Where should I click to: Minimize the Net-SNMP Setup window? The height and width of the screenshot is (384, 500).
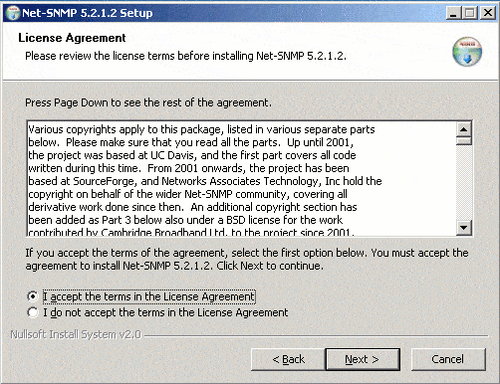coord(453,13)
